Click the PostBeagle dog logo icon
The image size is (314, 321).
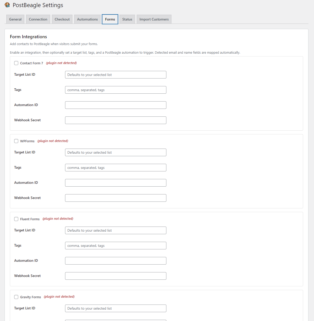pos(7,5)
